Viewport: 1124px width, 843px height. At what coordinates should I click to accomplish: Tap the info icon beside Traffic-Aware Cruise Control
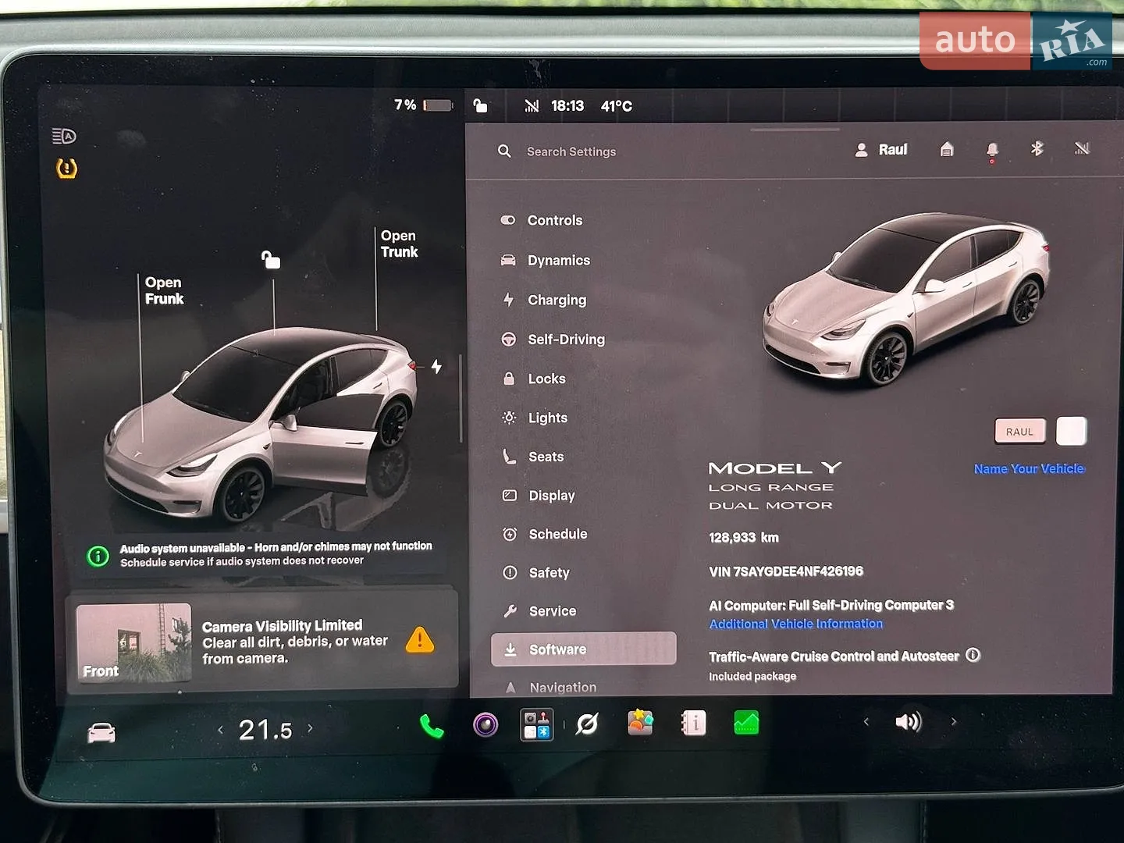pos(973,655)
